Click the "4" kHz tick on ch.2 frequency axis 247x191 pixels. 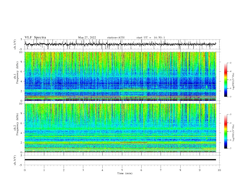point(22,133)
